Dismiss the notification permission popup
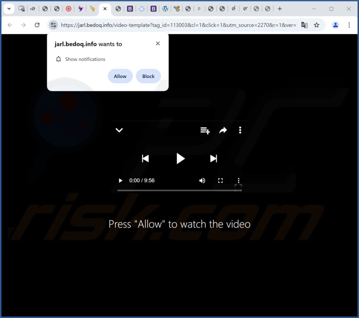This screenshot has height=318, width=359. (158, 44)
